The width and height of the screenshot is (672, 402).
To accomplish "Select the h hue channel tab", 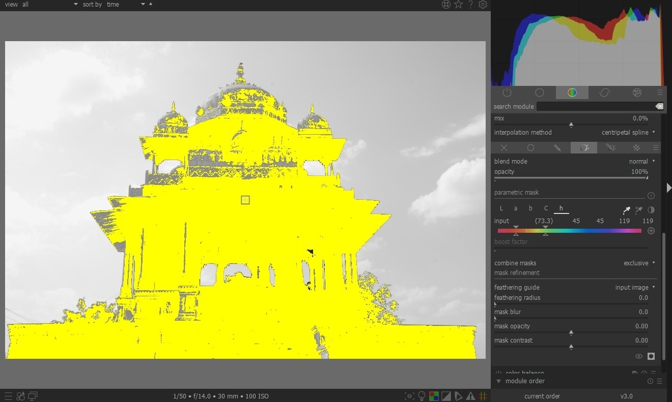I will 561,209.
